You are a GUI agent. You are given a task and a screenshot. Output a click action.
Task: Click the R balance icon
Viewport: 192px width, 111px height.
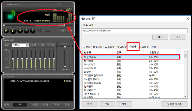(72, 46)
